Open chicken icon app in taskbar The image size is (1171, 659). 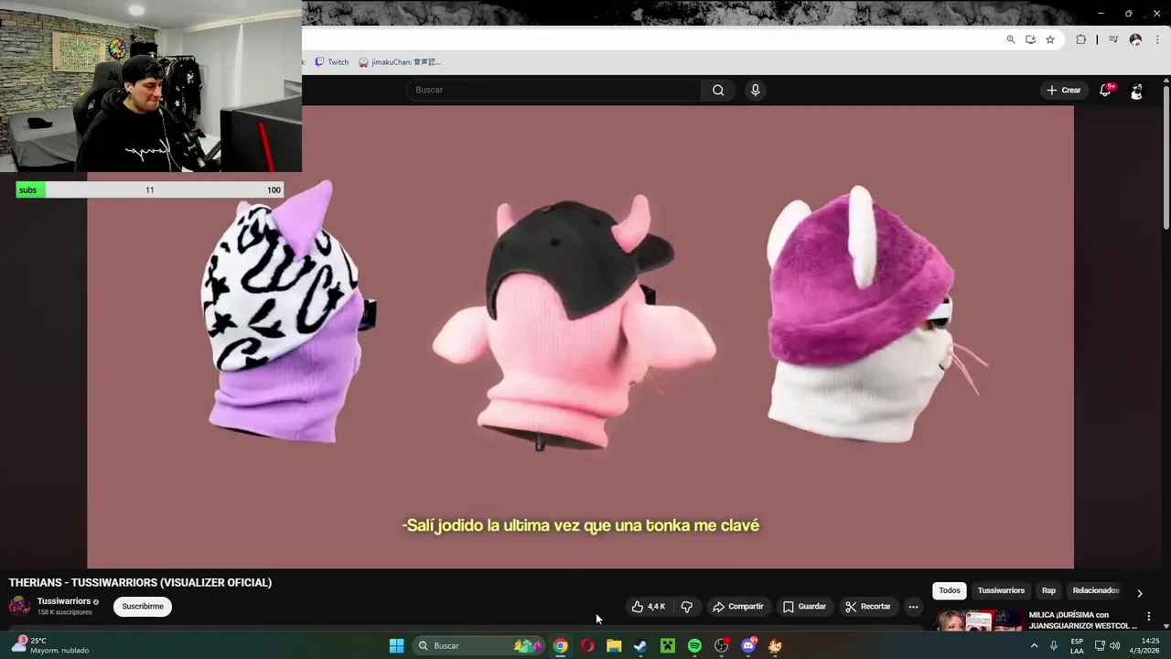(775, 646)
